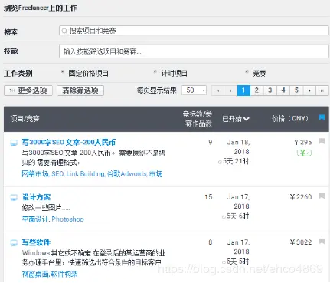Screen dimensions: 330x283
Task: Click the 5天 6时 remaining time
Action: [x=238, y=216]
